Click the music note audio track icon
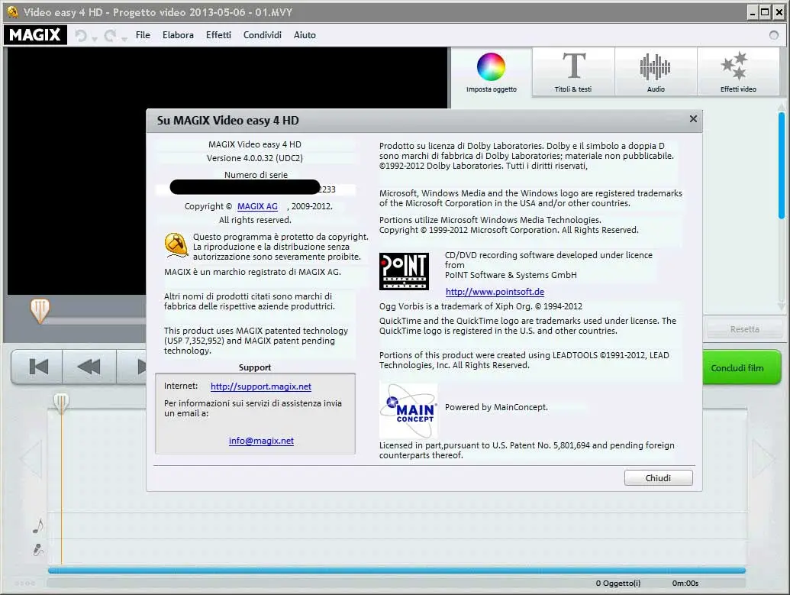This screenshot has width=790, height=595. coord(38,526)
